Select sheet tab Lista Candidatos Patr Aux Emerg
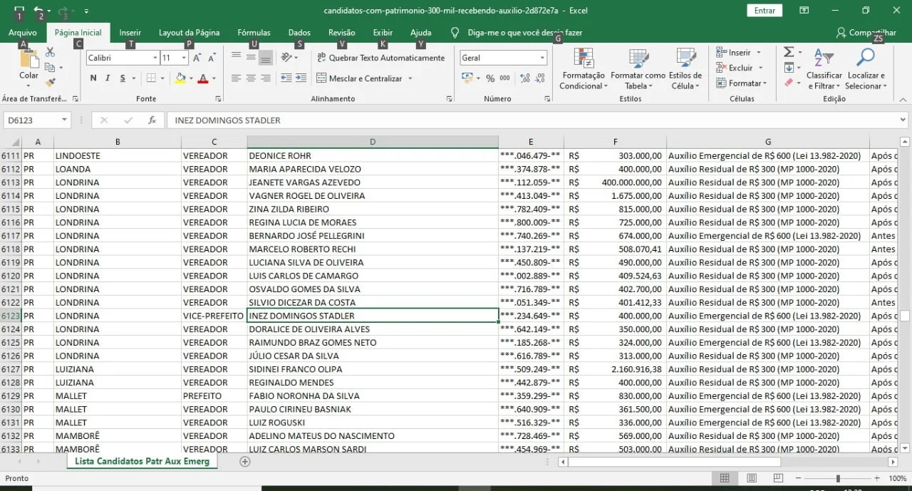 (142, 462)
